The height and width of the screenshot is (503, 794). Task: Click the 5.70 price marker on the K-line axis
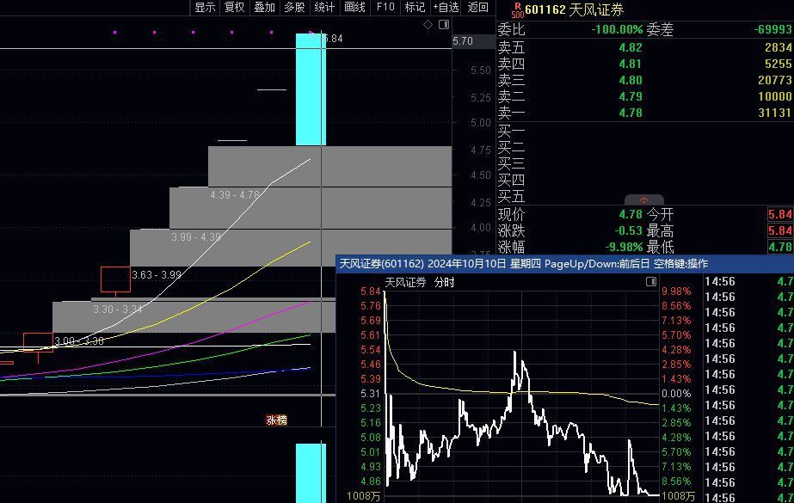coord(462,41)
